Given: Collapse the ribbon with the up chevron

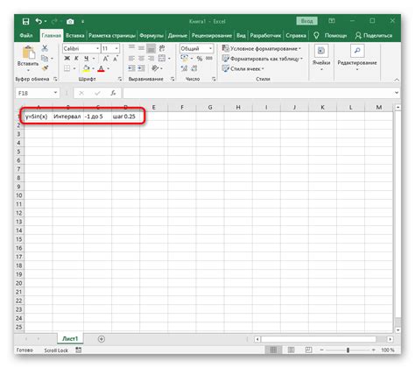Looking at the screenshot, I should (x=397, y=80).
